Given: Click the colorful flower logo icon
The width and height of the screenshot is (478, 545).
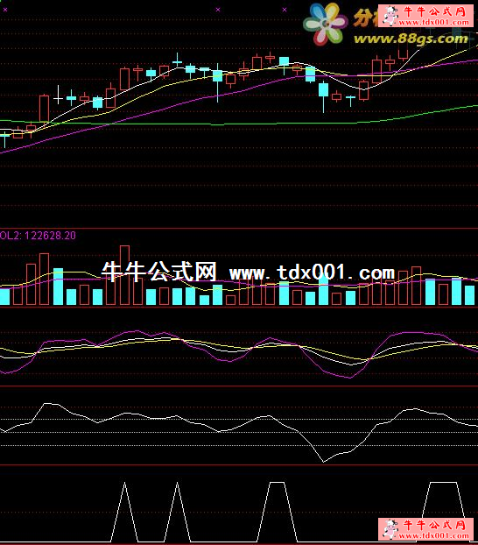Looking at the screenshot, I should click(x=325, y=25).
